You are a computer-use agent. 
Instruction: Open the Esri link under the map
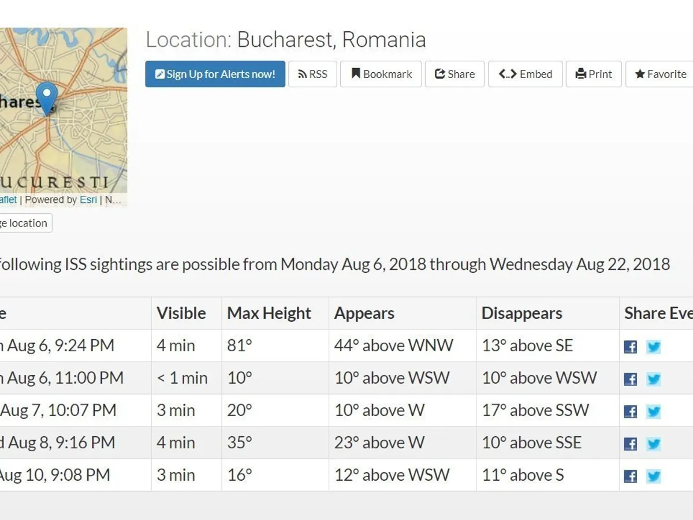tap(88, 200)
